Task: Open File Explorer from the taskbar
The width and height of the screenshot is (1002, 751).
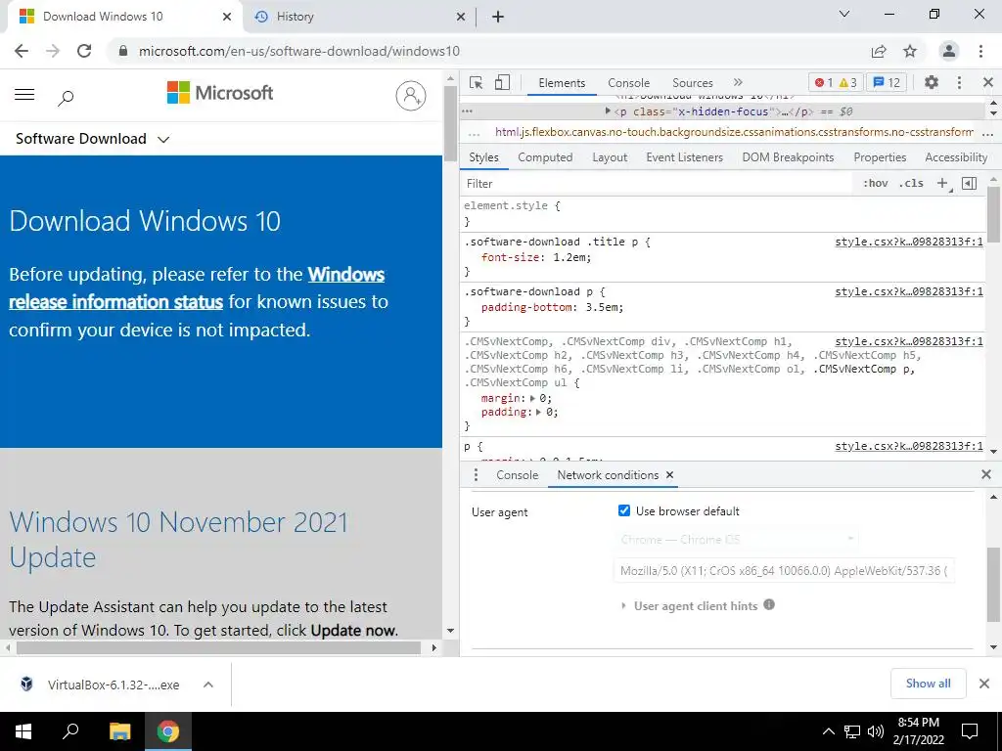Action: pos(119,731)
